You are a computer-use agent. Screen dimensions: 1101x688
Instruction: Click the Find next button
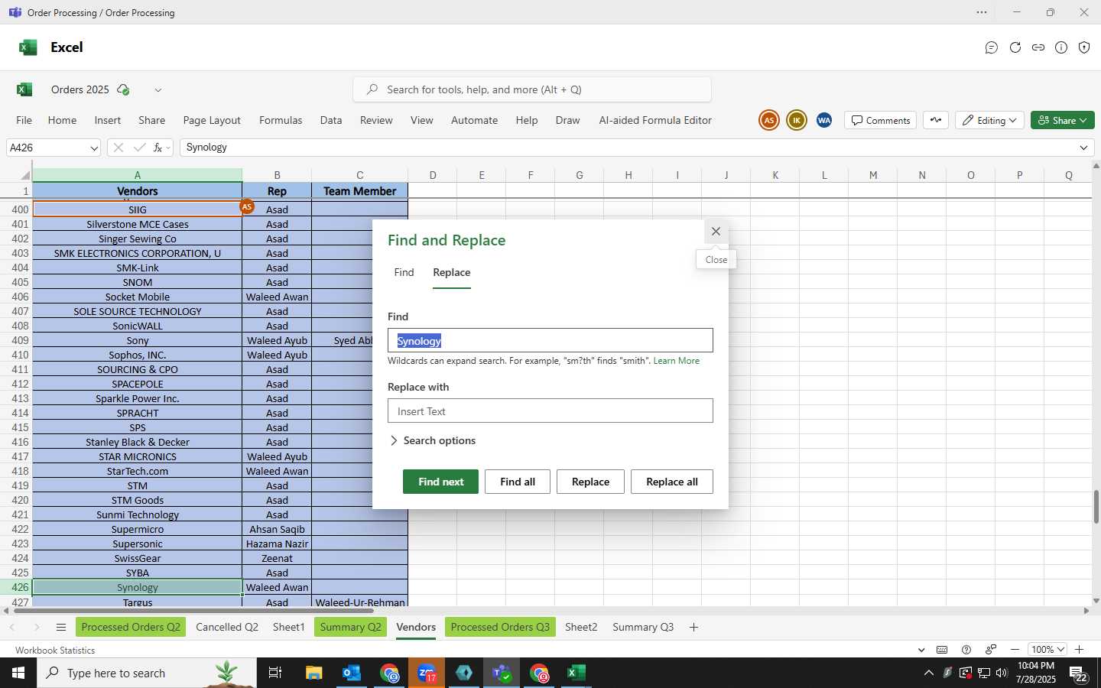pyautogui.click(x=440, y=482)
